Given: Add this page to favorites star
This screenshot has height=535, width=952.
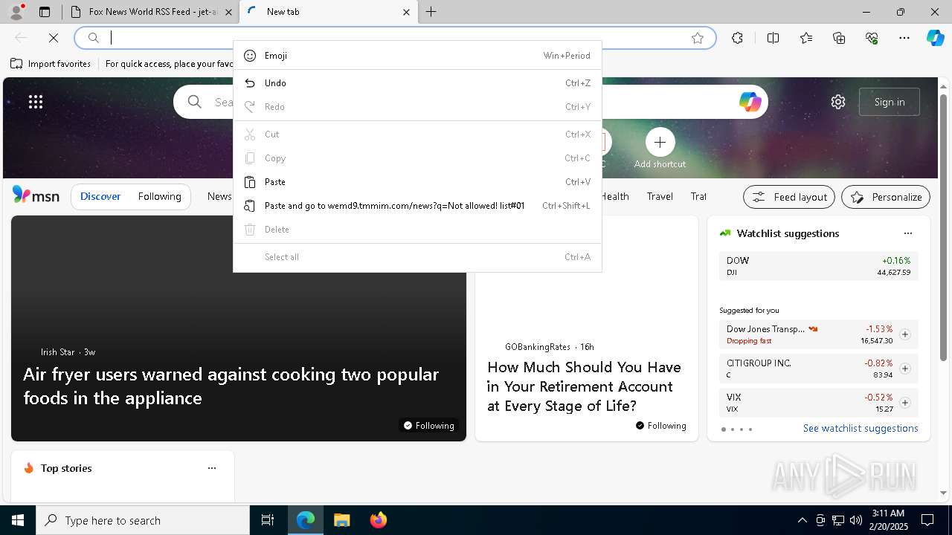Looking at the screenshot, I should click(x=698, y=38).
